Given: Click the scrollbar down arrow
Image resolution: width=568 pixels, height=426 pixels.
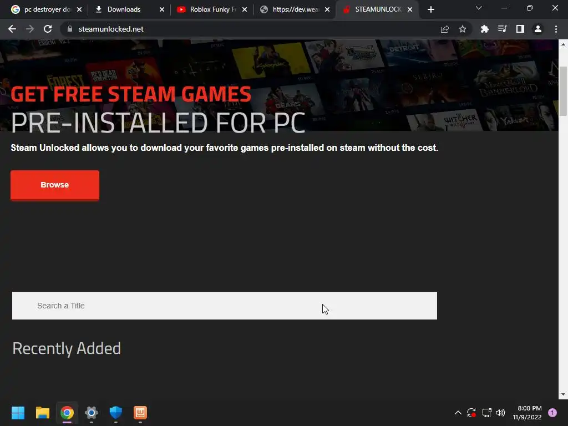Looking at the screenshot, I should click(563, 394).
